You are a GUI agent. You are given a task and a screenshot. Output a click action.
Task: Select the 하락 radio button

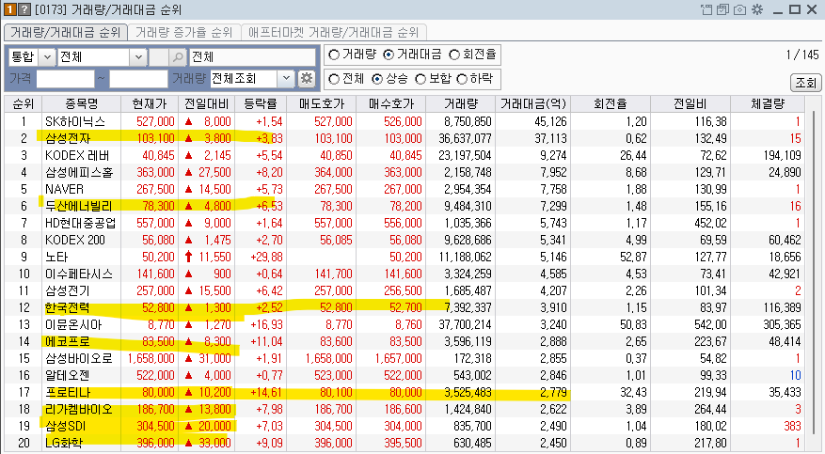pos(462,79)
